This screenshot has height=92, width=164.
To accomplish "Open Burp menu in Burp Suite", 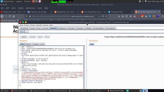I will tap(21, 25).
